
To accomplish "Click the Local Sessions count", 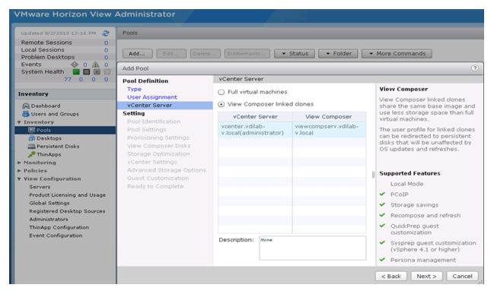I will click(x=106, y=50).
